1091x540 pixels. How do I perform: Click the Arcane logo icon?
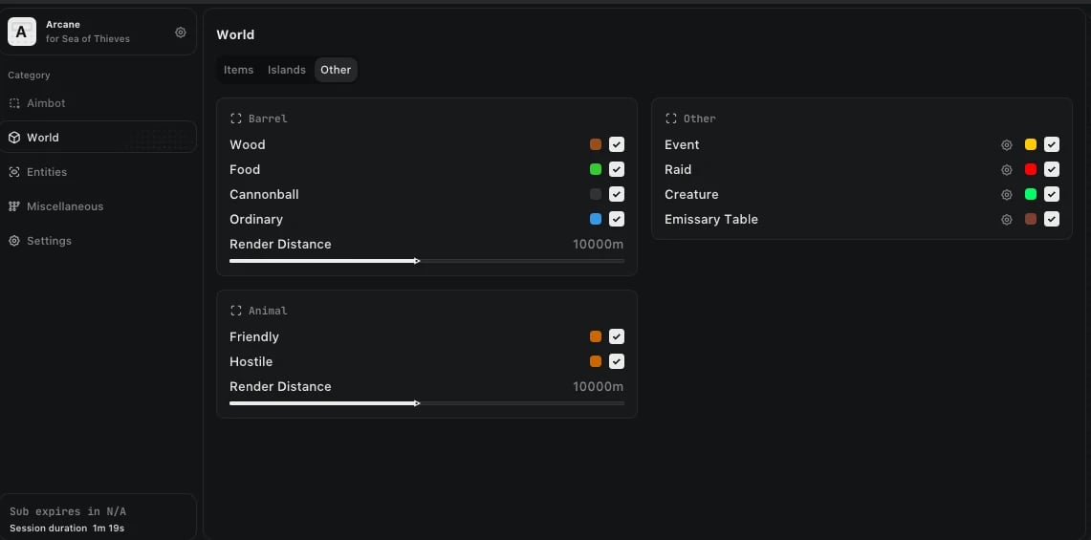22,32
